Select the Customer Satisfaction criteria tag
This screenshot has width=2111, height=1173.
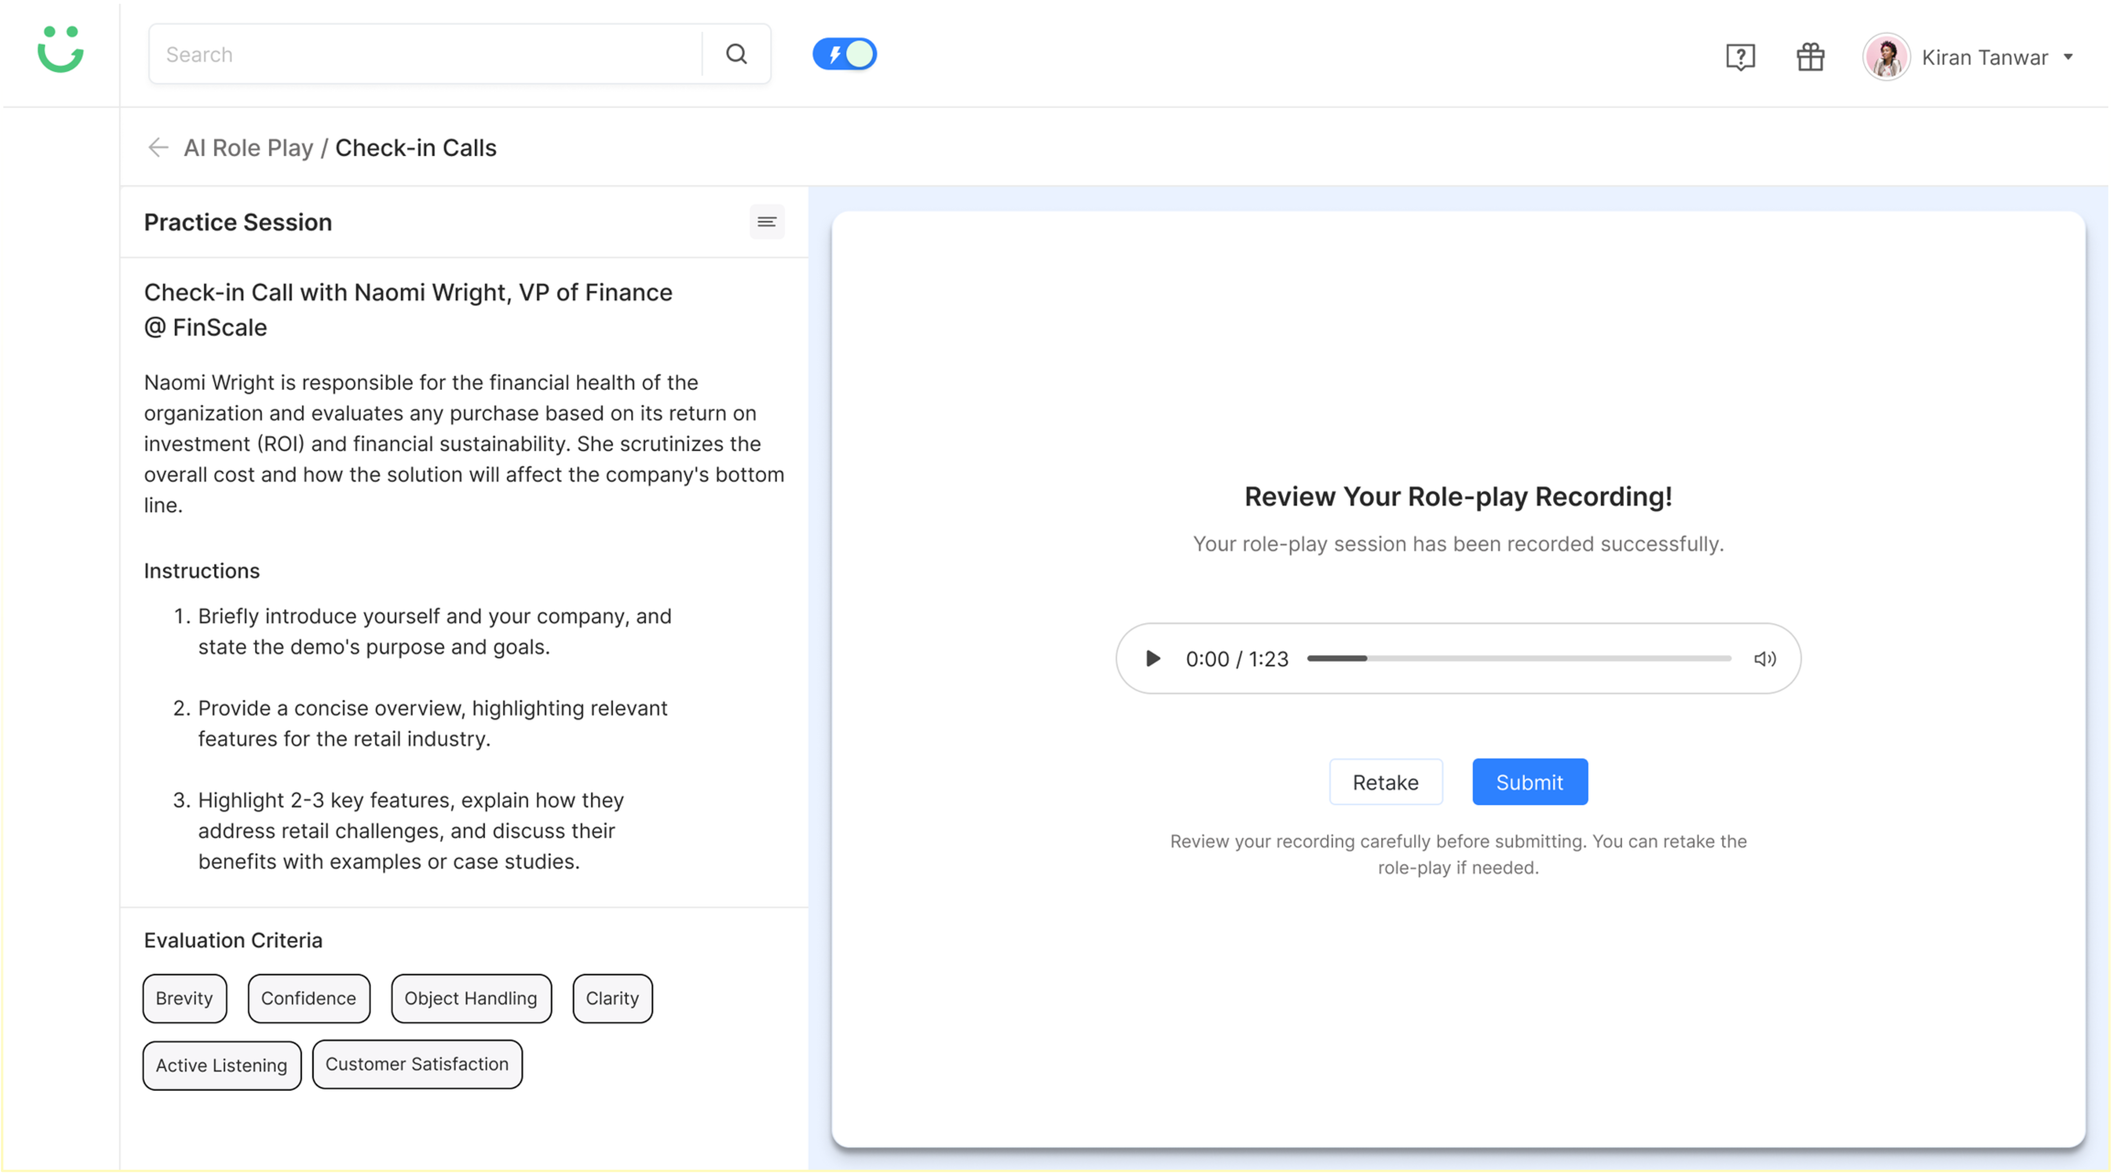(417, 1065)
